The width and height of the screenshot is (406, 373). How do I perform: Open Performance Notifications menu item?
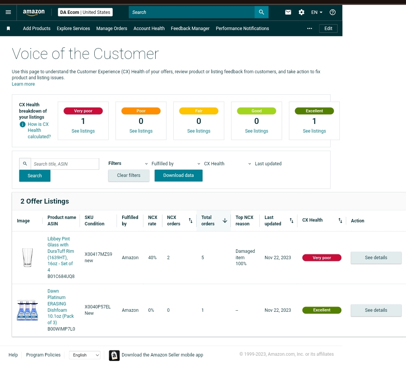coord(242,29)
